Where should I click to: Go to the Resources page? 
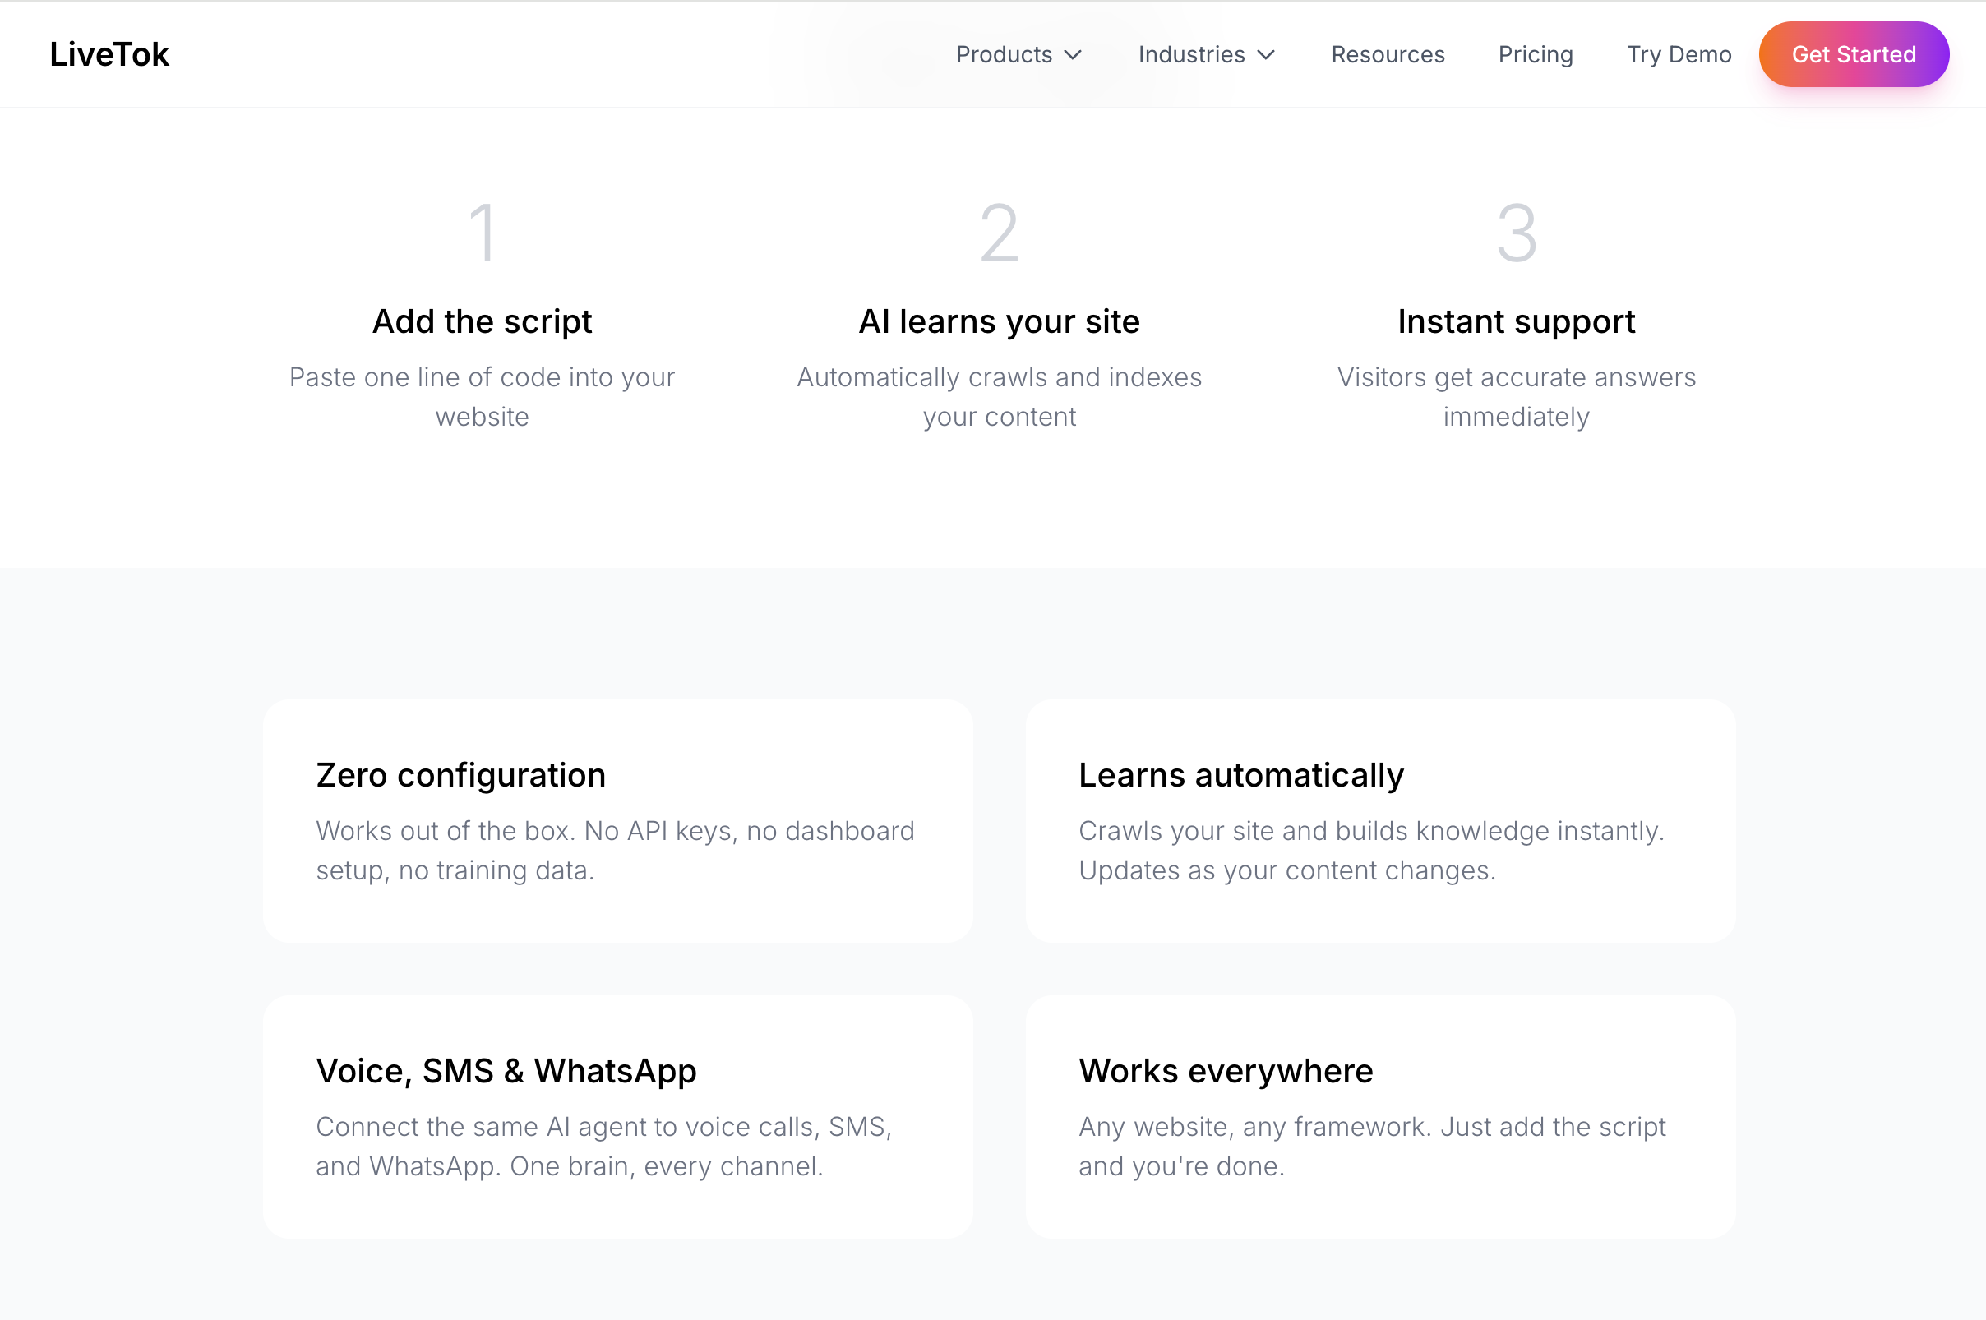(x=1388, y=55)
